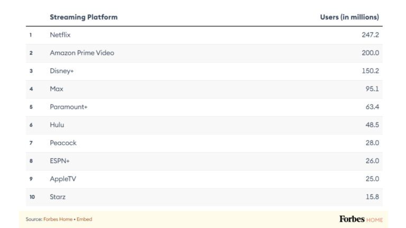406x228 pixels.
Task: Click the 26.0 users value
Action: 372,161
